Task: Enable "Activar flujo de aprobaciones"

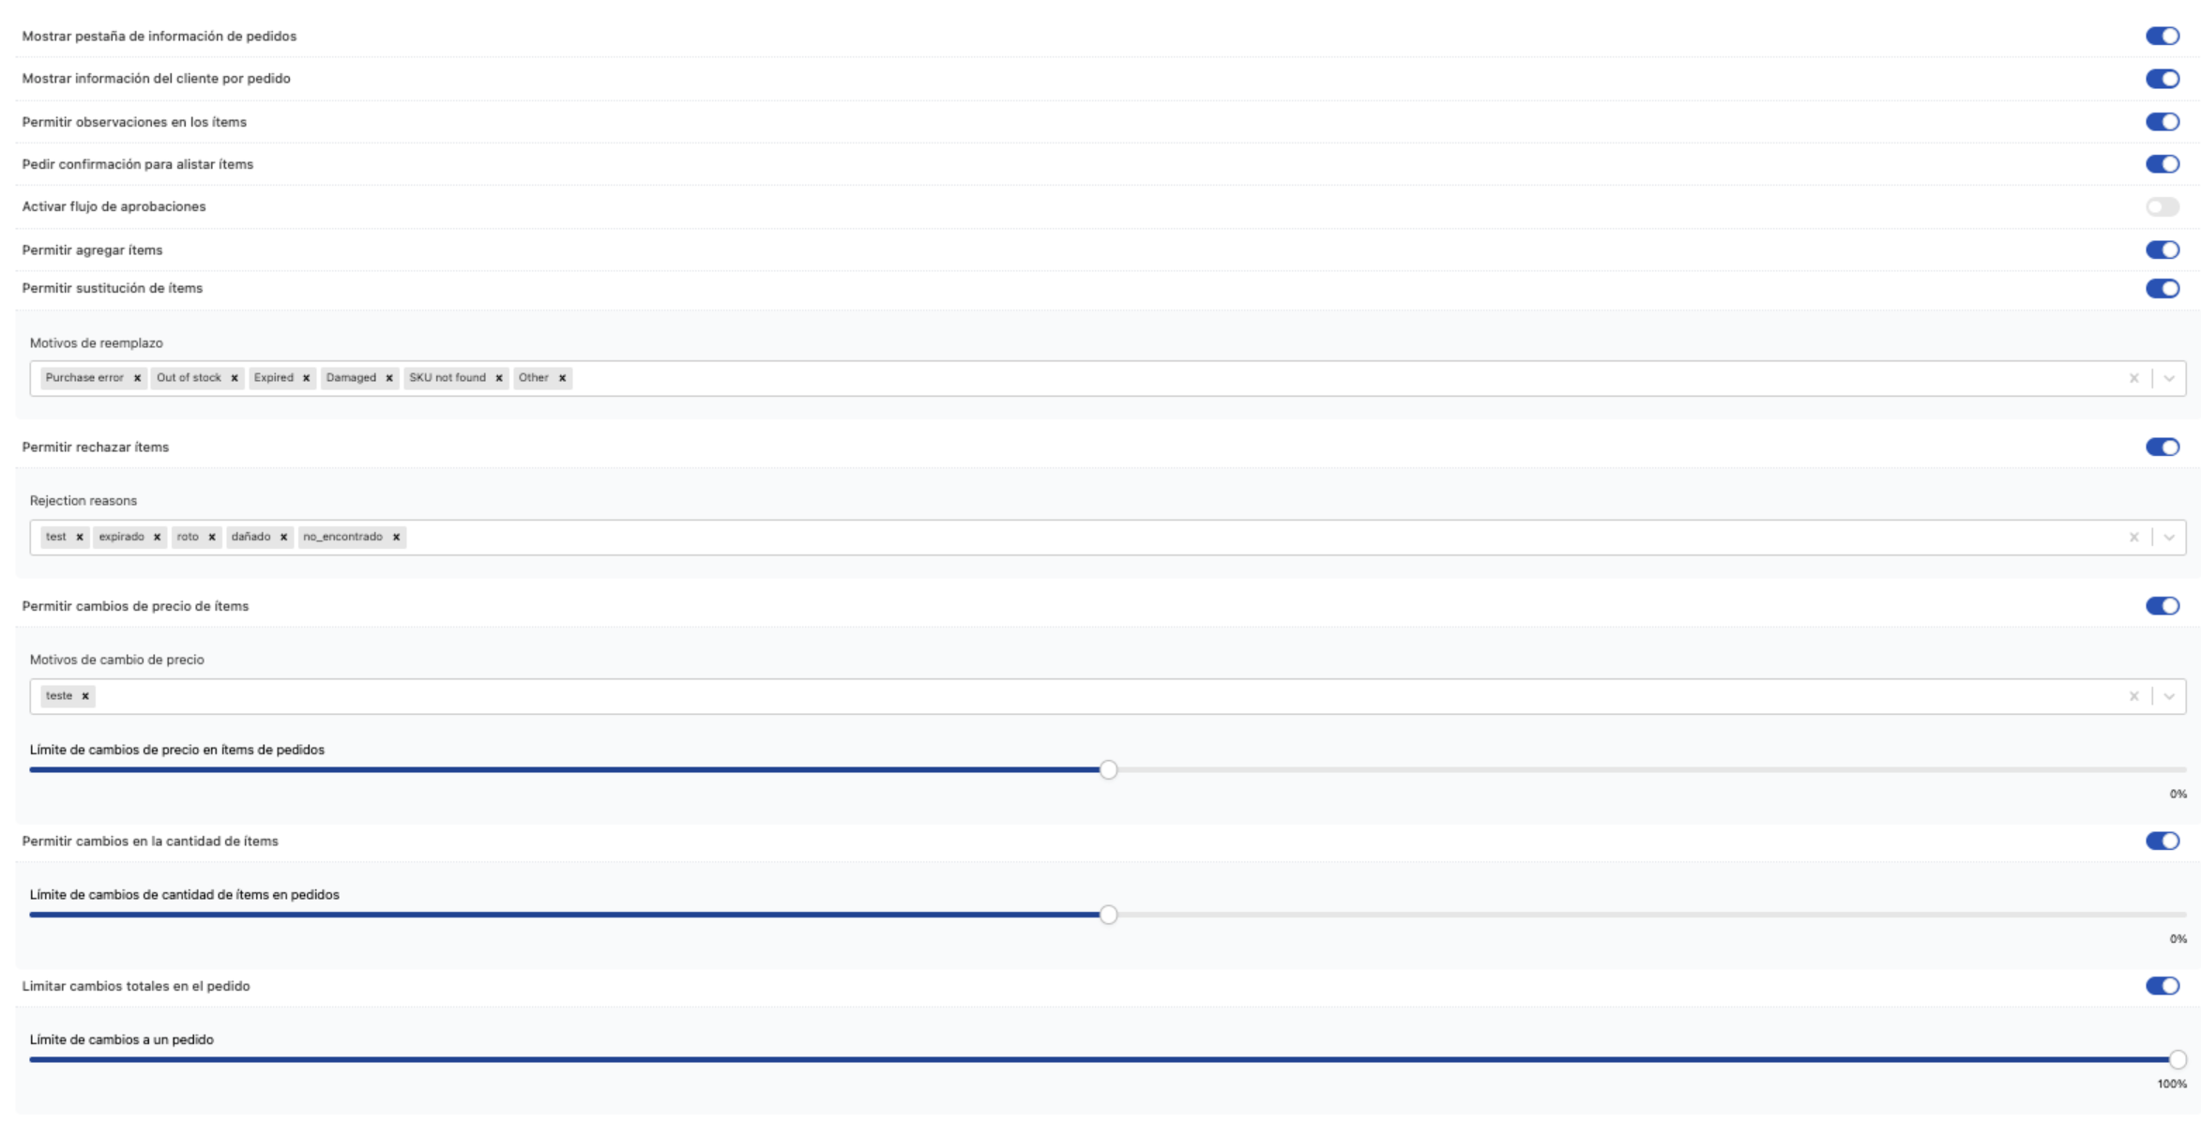Action: point(2164,206)
